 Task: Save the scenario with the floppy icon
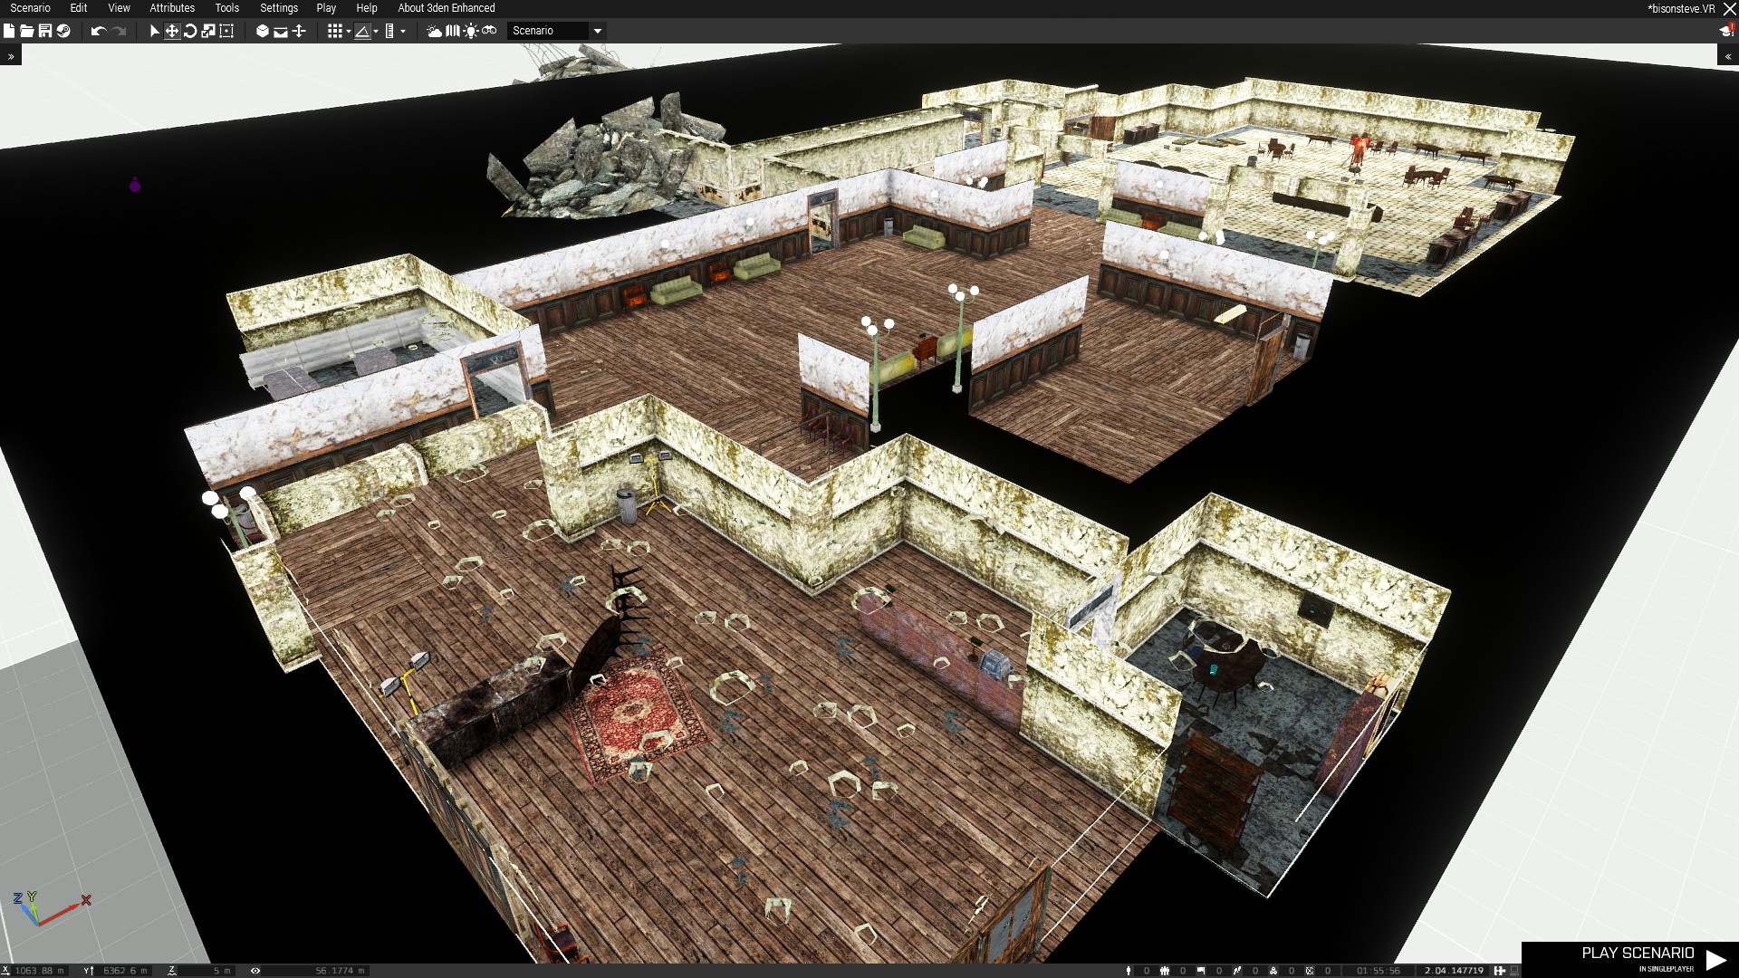click(45, 31)
